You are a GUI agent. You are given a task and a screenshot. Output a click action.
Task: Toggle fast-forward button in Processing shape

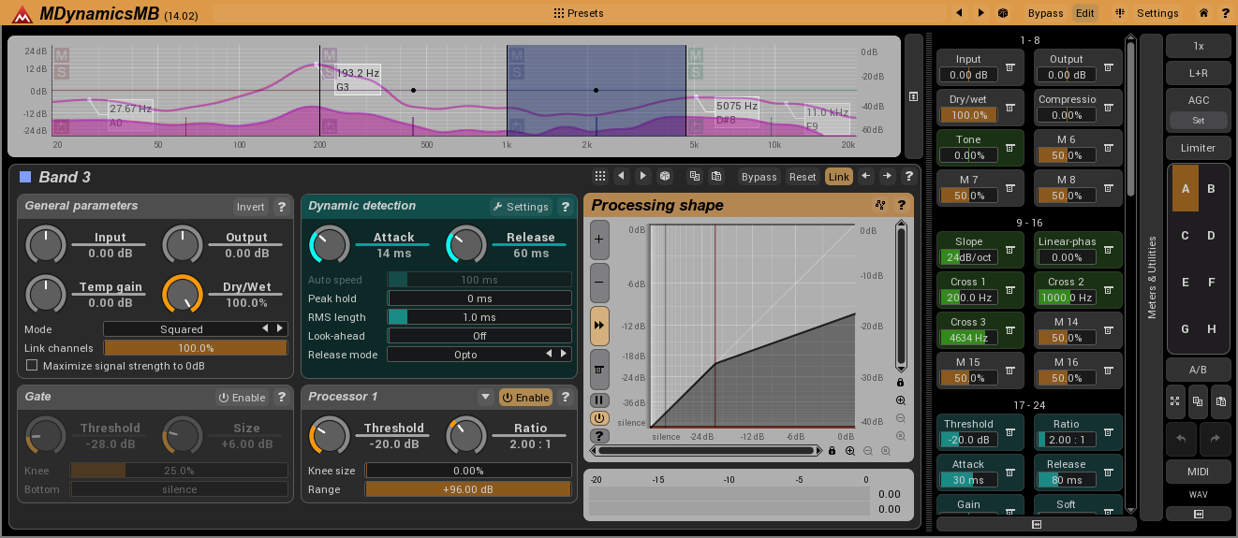point(599,325)
